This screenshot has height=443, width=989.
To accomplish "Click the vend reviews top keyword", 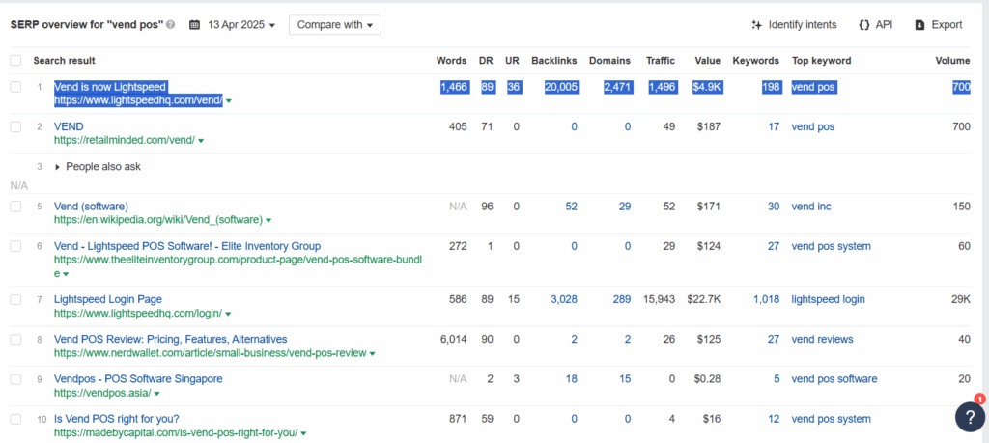I will coord(823,339).
